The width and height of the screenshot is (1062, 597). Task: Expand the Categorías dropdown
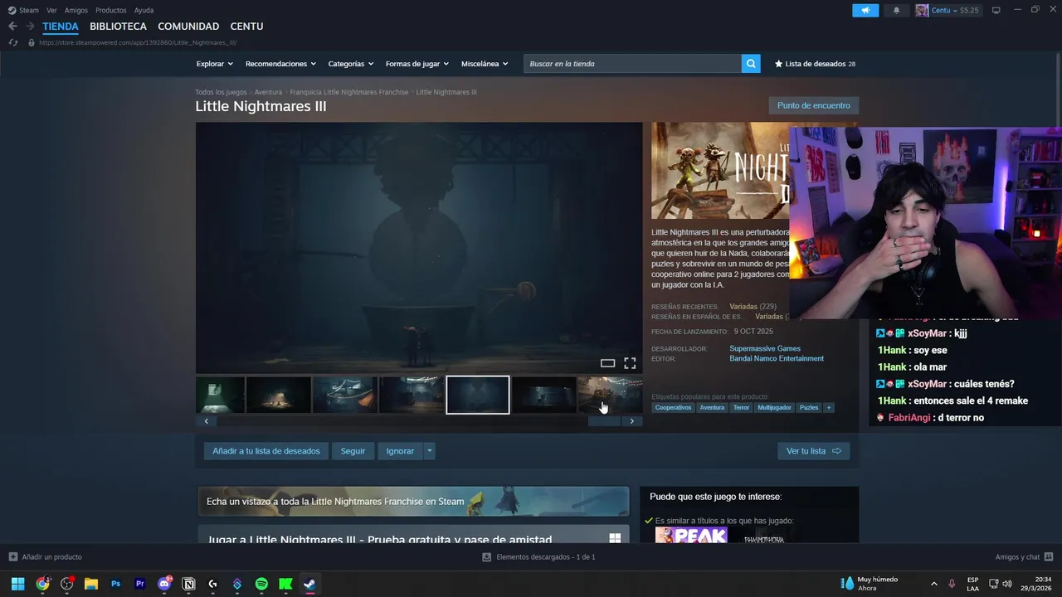tap(351, 64)
